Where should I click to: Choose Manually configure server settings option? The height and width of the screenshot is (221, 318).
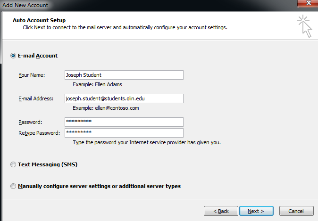[x=13, y=186]
